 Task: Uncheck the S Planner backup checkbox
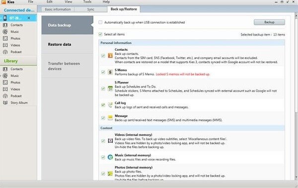[103, 89]
